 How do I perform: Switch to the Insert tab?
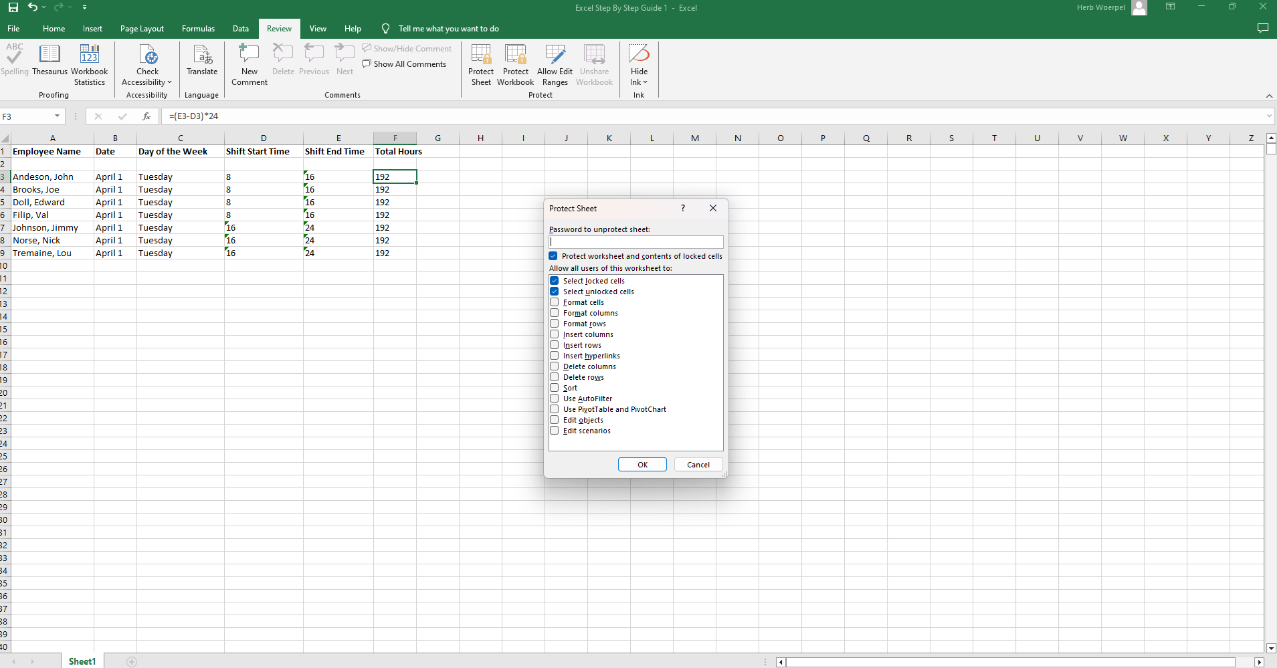tap(92, 29)
